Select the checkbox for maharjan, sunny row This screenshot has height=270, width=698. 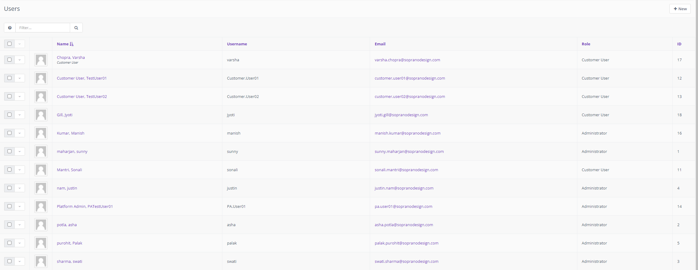(x=10, y=151)
